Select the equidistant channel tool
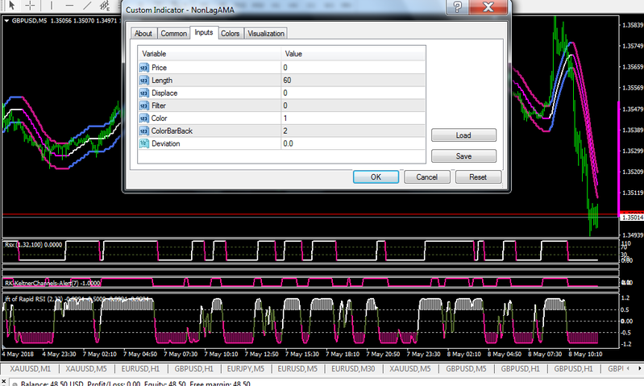Screen dimensions: 644x386 [105, 6]
